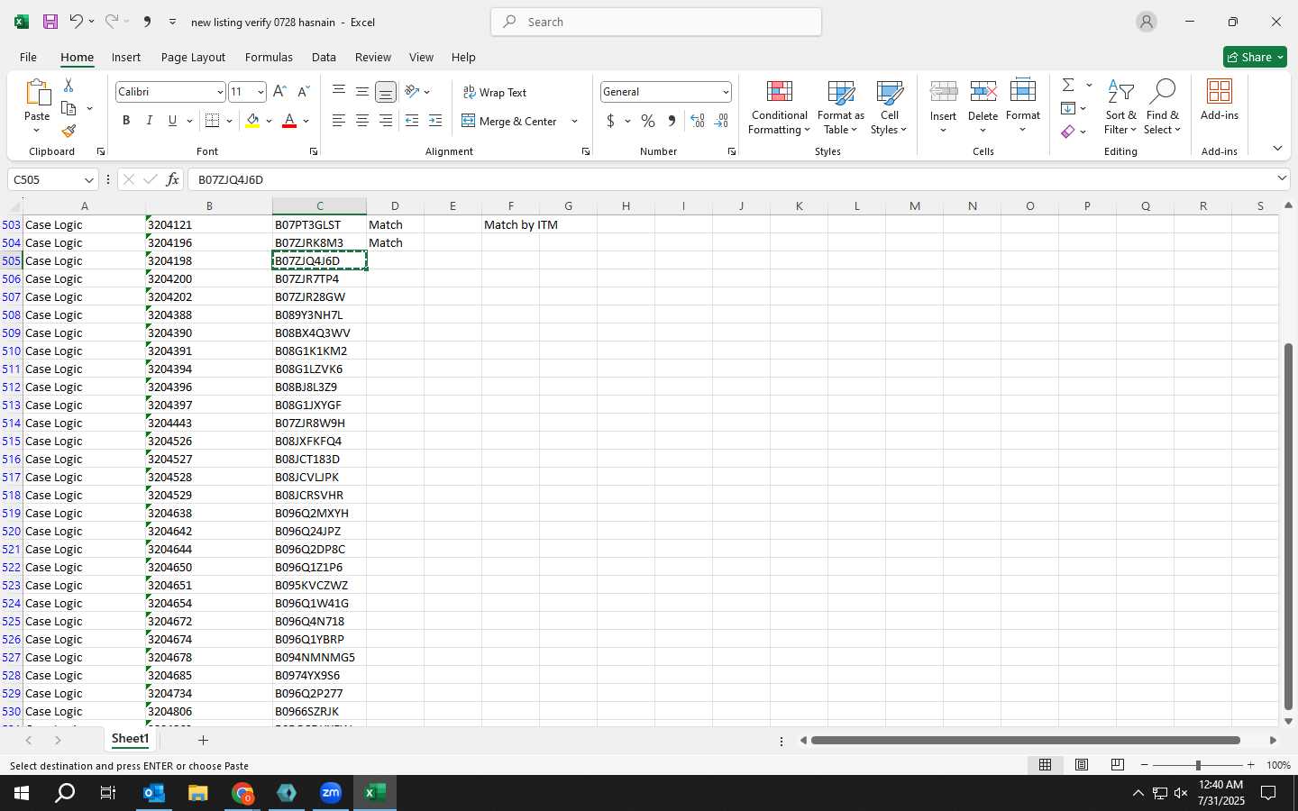Screen dimensions: 1298x811
Task: Click the AutoSum sigma icon
Action: (x=1068, y=85)
